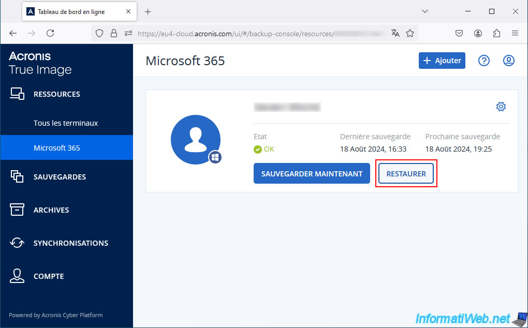Viewport: 528px width, 328px height.
Task: Open the user profile icon in the header
Action: [x=508, y=61]
